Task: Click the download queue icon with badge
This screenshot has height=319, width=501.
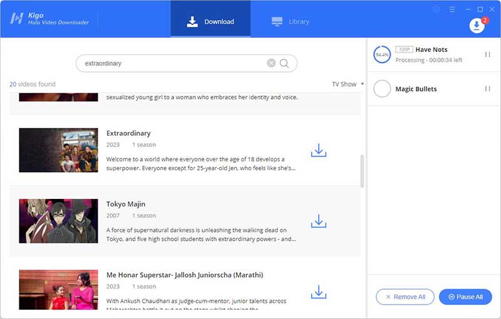Action: point(477,26)
